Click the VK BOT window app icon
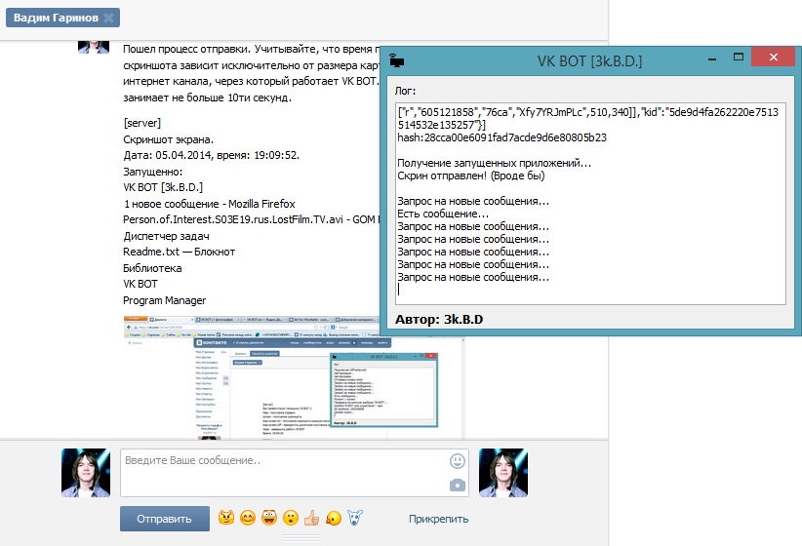 point(396,60)
